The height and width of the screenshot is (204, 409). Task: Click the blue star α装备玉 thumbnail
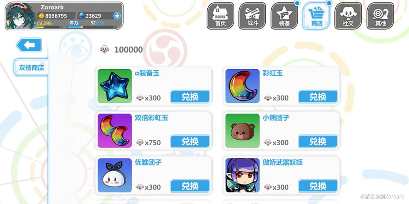(115, 86)
